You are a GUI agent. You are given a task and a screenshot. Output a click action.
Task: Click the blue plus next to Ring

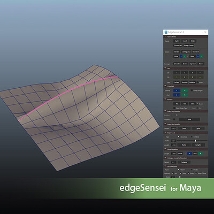pos(198,56)
